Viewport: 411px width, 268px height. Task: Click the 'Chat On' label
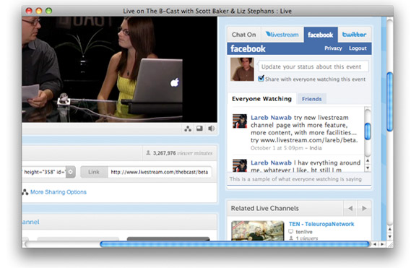tap(243, 35)
